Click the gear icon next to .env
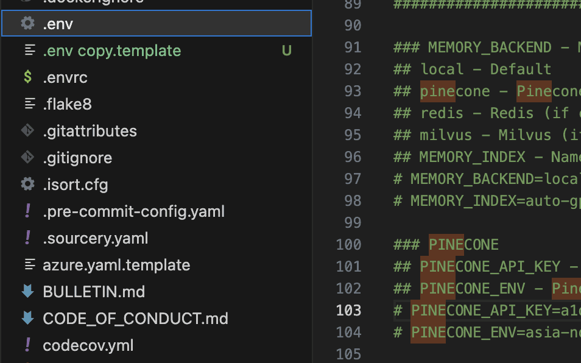The height and width of the screenshot is (363, 581). tap(28, 23)
